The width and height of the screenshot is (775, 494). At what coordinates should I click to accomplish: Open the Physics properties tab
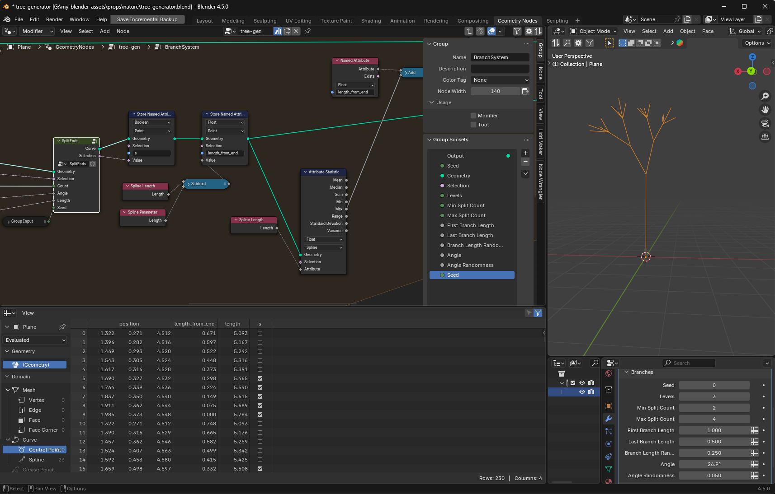[609, 444]
